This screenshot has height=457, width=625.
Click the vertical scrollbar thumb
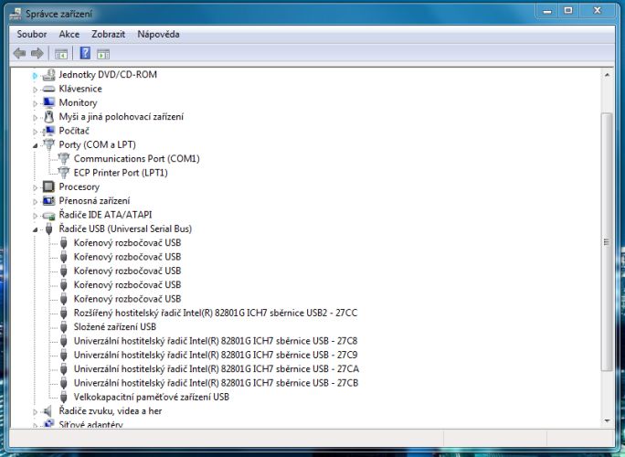[x=607, y=242]
